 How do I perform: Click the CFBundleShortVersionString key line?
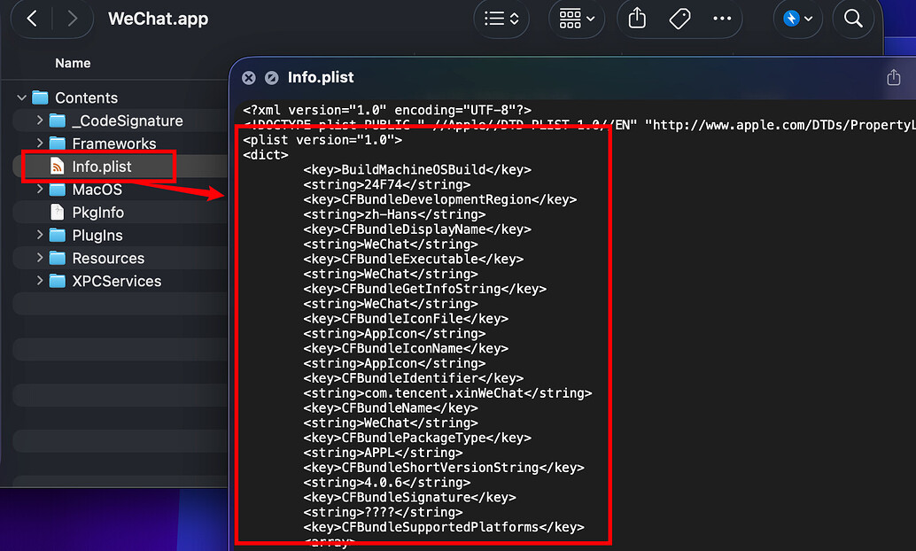444,468
